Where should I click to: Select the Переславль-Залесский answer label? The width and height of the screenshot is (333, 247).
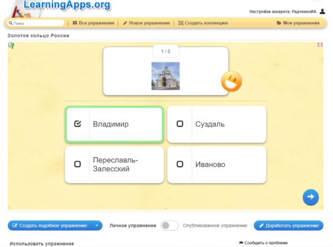point(116,164)
